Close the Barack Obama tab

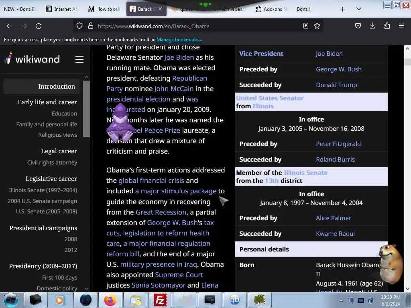(160, 9)
